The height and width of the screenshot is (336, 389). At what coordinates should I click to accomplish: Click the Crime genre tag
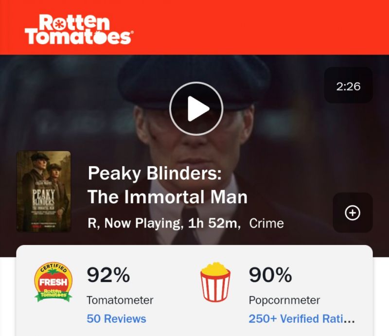(x=266, y=223)
